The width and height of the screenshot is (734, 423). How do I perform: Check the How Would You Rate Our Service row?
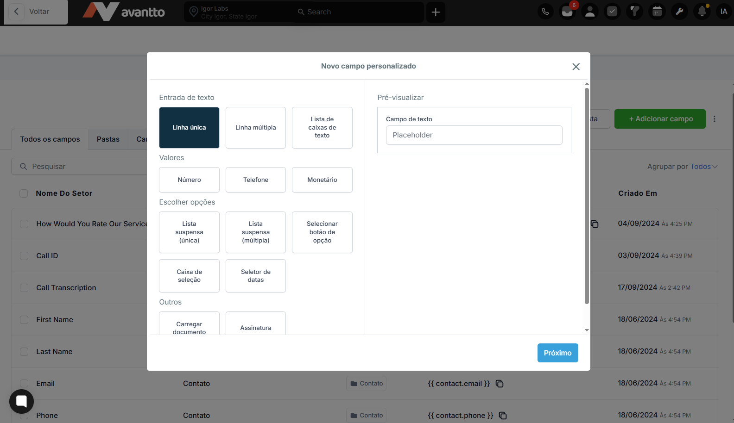tap(24, 224)
